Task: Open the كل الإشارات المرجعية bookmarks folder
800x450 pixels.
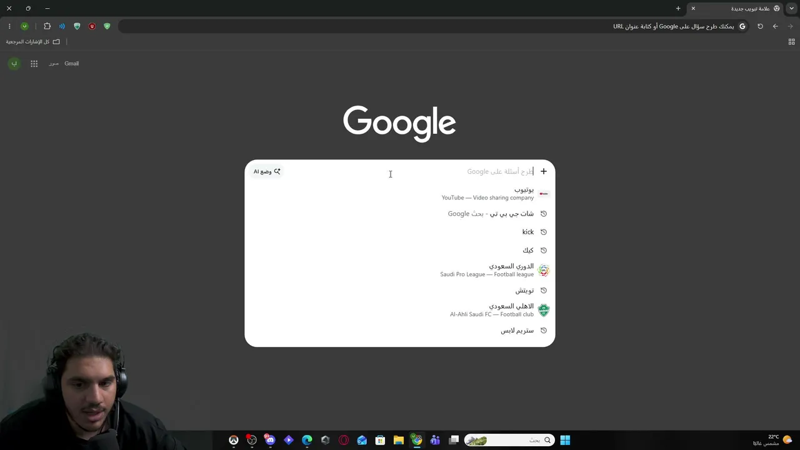Action: pyautogui.click(x=33, y=42)
